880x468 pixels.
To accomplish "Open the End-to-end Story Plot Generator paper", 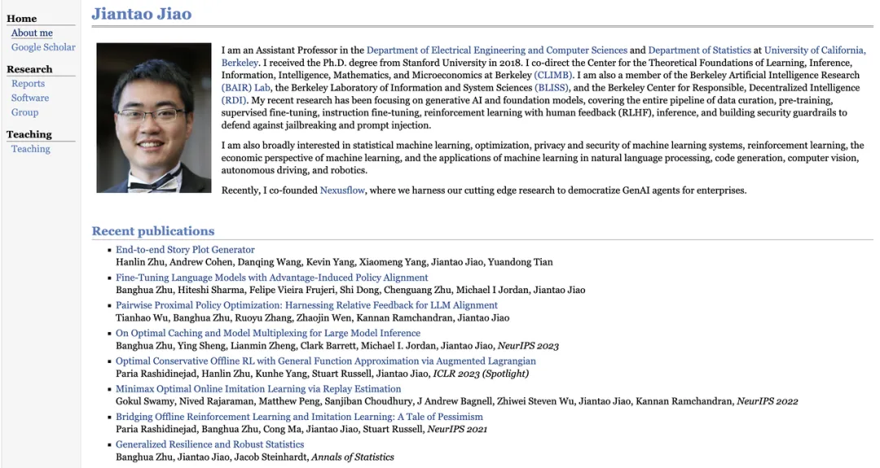I will 185,250.
